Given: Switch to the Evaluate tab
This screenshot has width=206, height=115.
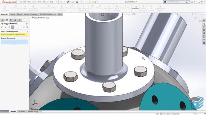Looking at the screenshot, I should [x=34, y=14].
